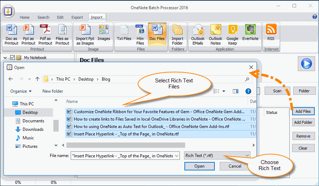Select How to create links rtf file

pyautogui.click(x=161, y=119)
